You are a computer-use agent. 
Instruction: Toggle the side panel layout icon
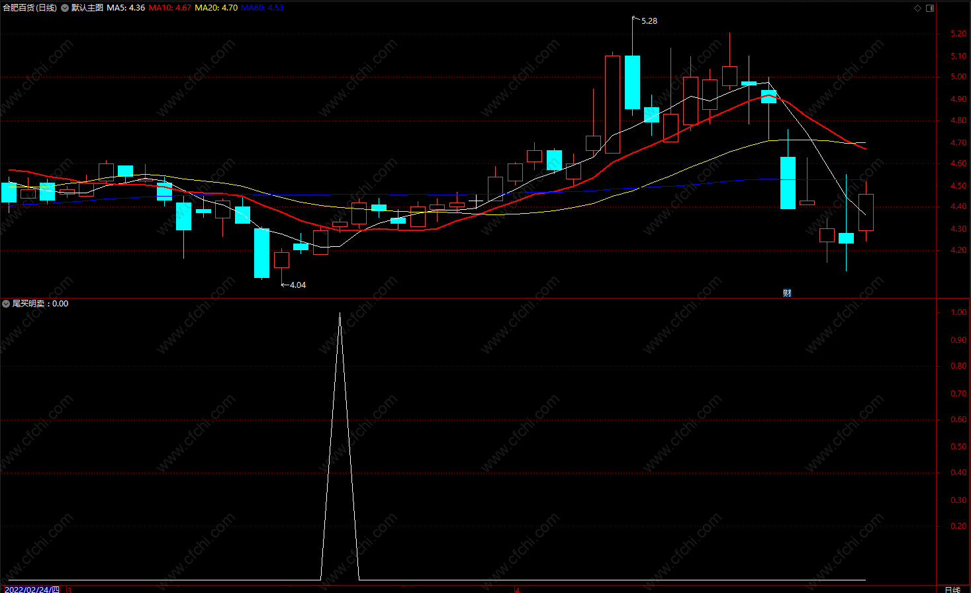click(930, 8)
